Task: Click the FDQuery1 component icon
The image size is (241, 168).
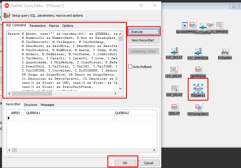Action: tap(198, 89)
